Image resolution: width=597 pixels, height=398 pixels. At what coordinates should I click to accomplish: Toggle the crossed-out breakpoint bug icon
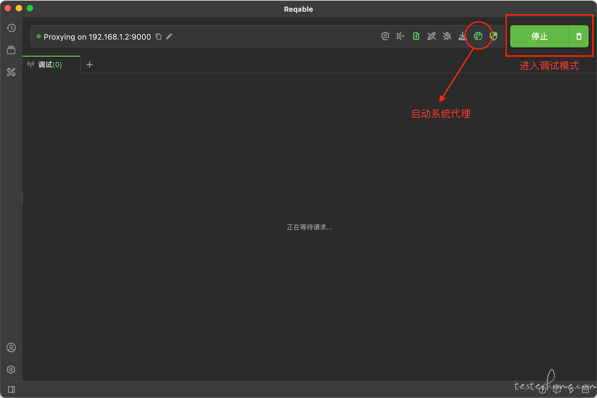click(447, 36)
